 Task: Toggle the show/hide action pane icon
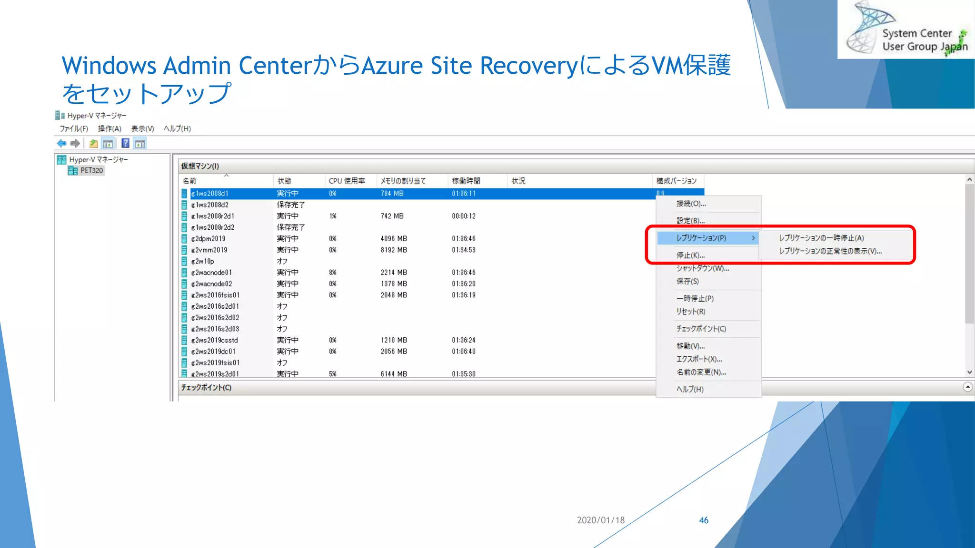[x=140, y=143]
